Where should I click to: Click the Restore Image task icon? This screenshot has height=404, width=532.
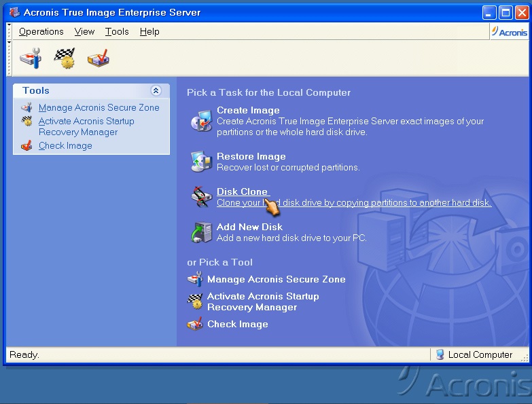click(202, 162)
